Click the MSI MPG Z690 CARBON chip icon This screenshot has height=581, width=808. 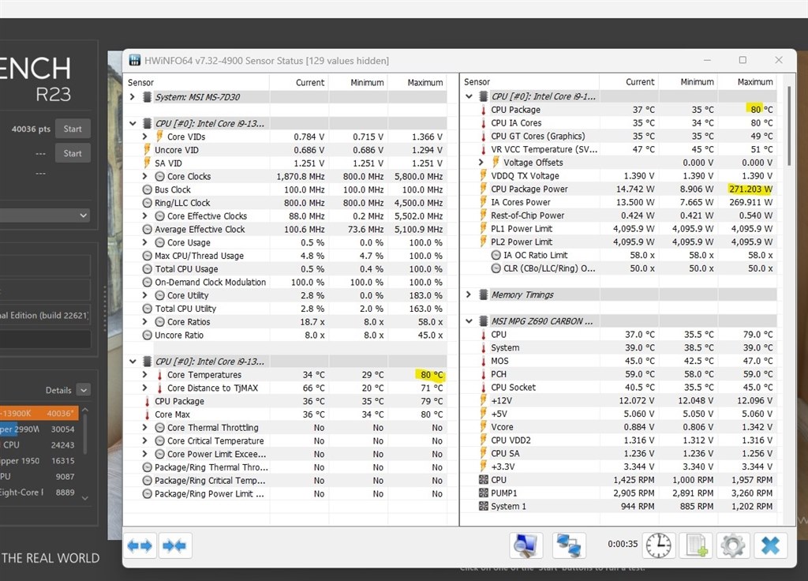pos(484,320)
